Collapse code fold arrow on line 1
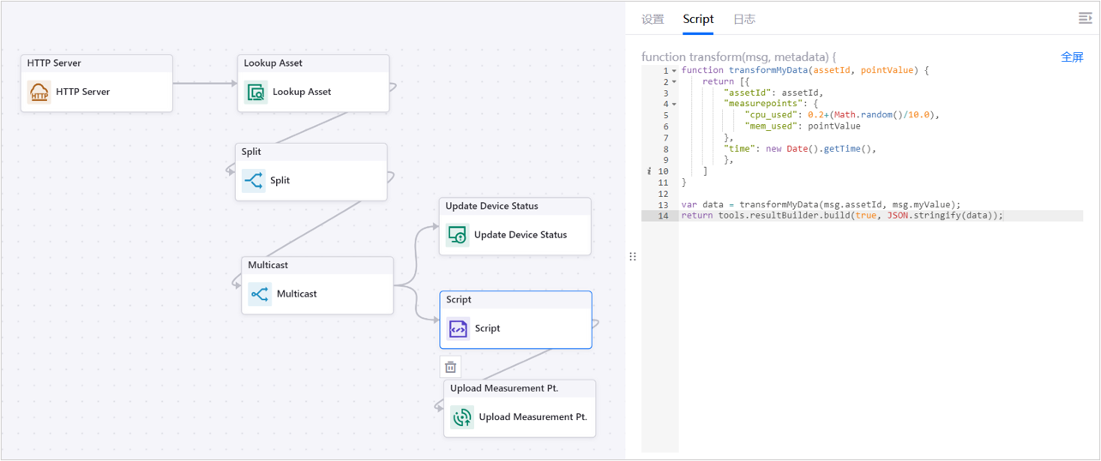 674,71
